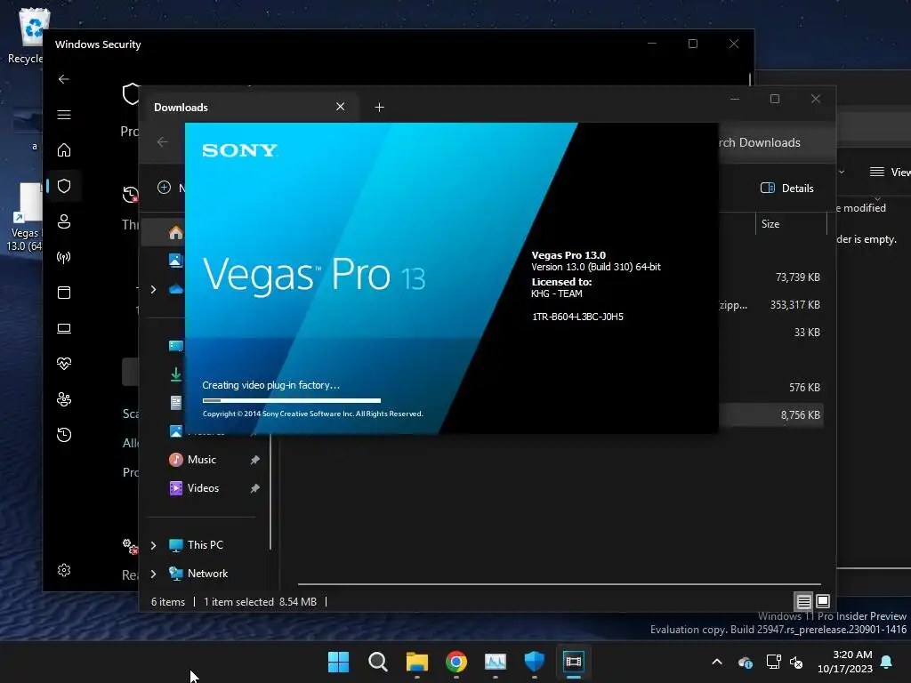
Task: Open Windows Start menu
Action: 338,661
